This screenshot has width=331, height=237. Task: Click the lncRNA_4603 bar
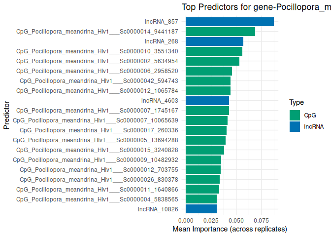tap(207, 101)
